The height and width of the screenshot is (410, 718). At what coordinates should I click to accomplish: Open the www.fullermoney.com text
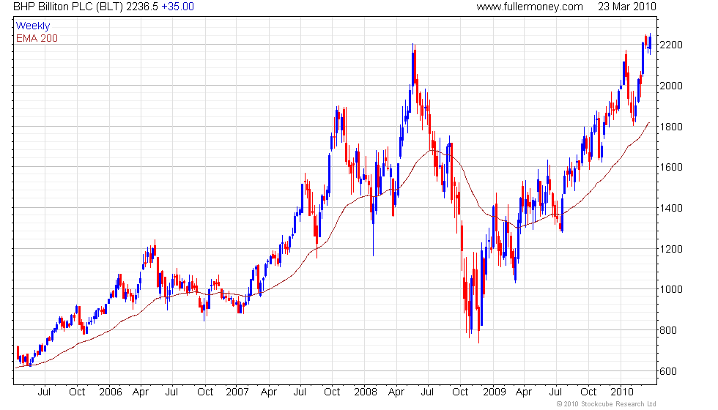click(529, 7)
